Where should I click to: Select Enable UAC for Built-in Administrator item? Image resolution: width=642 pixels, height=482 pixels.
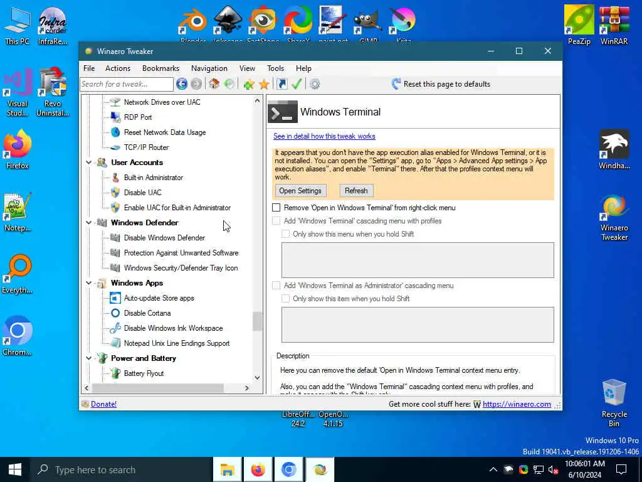[x=177, y=208]
